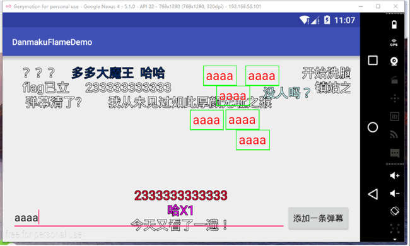Open the remote control arrows widget
Screen dimensions: 410x246
click(x=394, y=98)
